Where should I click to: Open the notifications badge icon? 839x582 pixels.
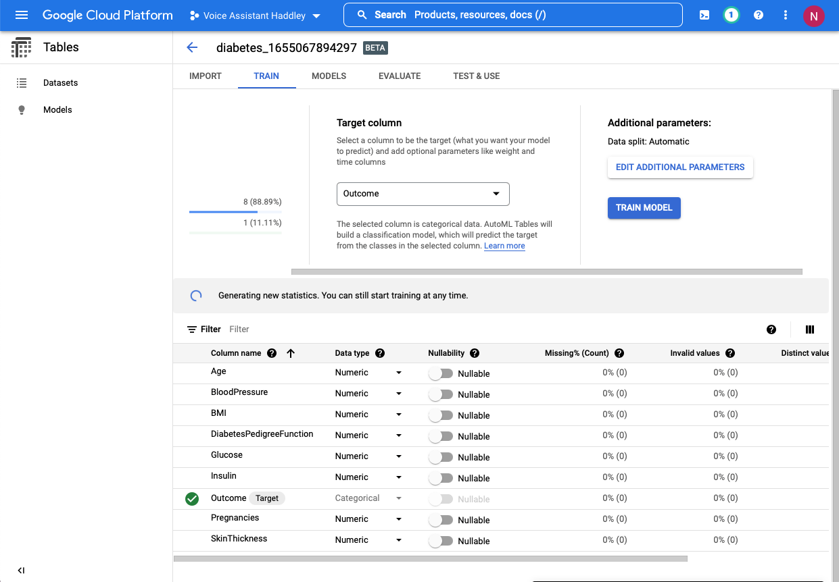point(730,15)
